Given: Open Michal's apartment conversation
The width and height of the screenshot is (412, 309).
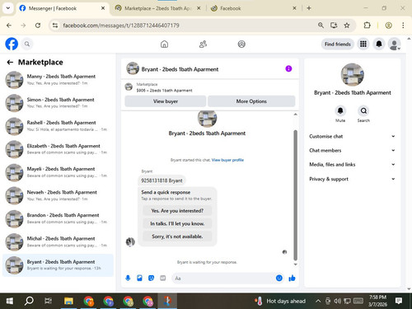Looking at the screenshot, I should point(58,242).
